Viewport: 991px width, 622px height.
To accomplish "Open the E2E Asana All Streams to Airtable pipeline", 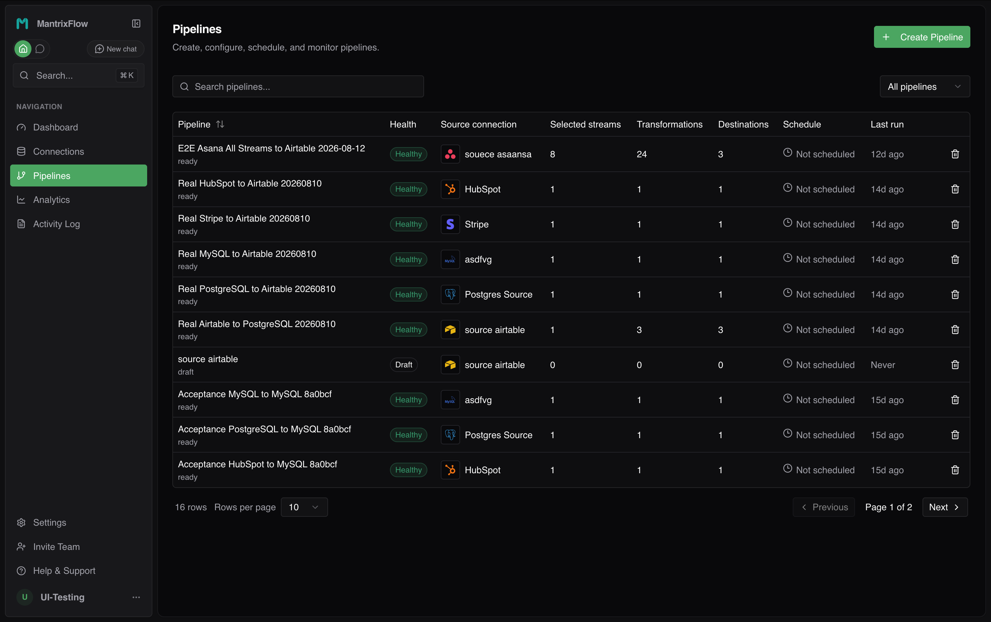I will point(271,148).
